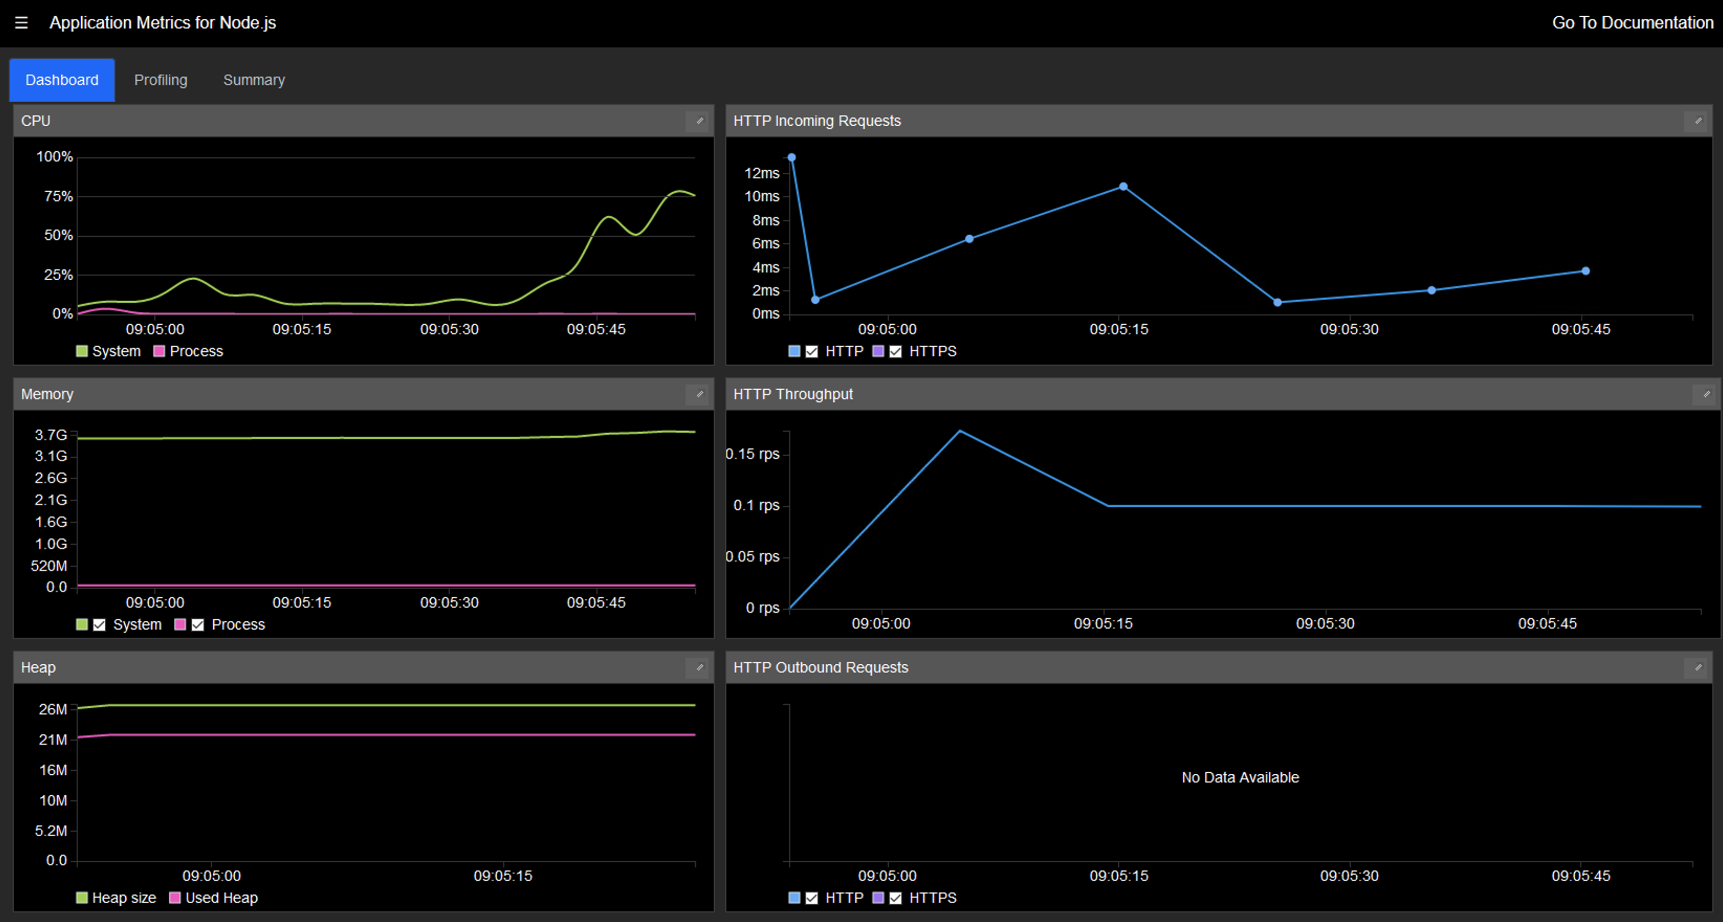
Task: Open the hamburger navigation menu
Action: 21,23
